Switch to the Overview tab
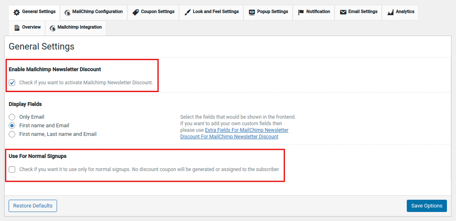The height and width of the screenshot is (221, 456). coord(27,28)
